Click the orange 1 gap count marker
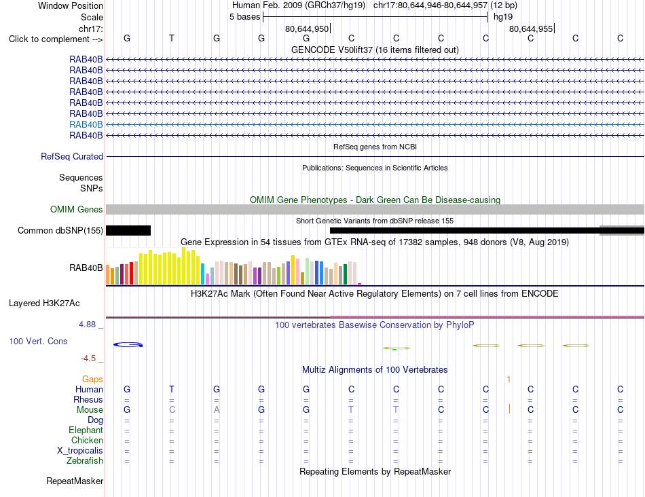This screenshot has width=645, height=497. pos(509,380)
